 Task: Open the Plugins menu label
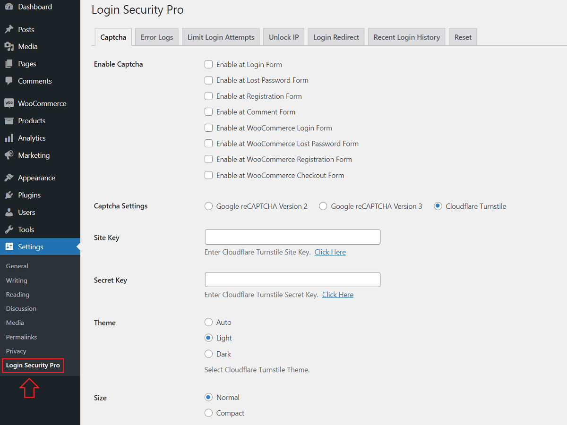coord(29,195)
